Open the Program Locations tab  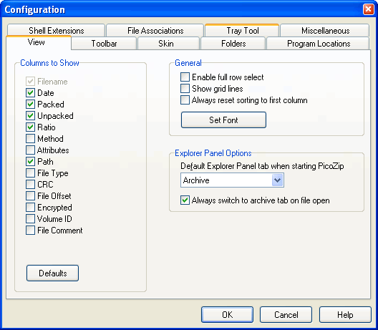click(319, 44)
